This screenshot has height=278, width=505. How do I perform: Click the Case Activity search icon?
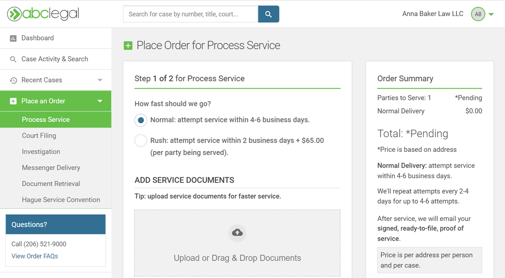pyautogui.click(x=13, y=59)
